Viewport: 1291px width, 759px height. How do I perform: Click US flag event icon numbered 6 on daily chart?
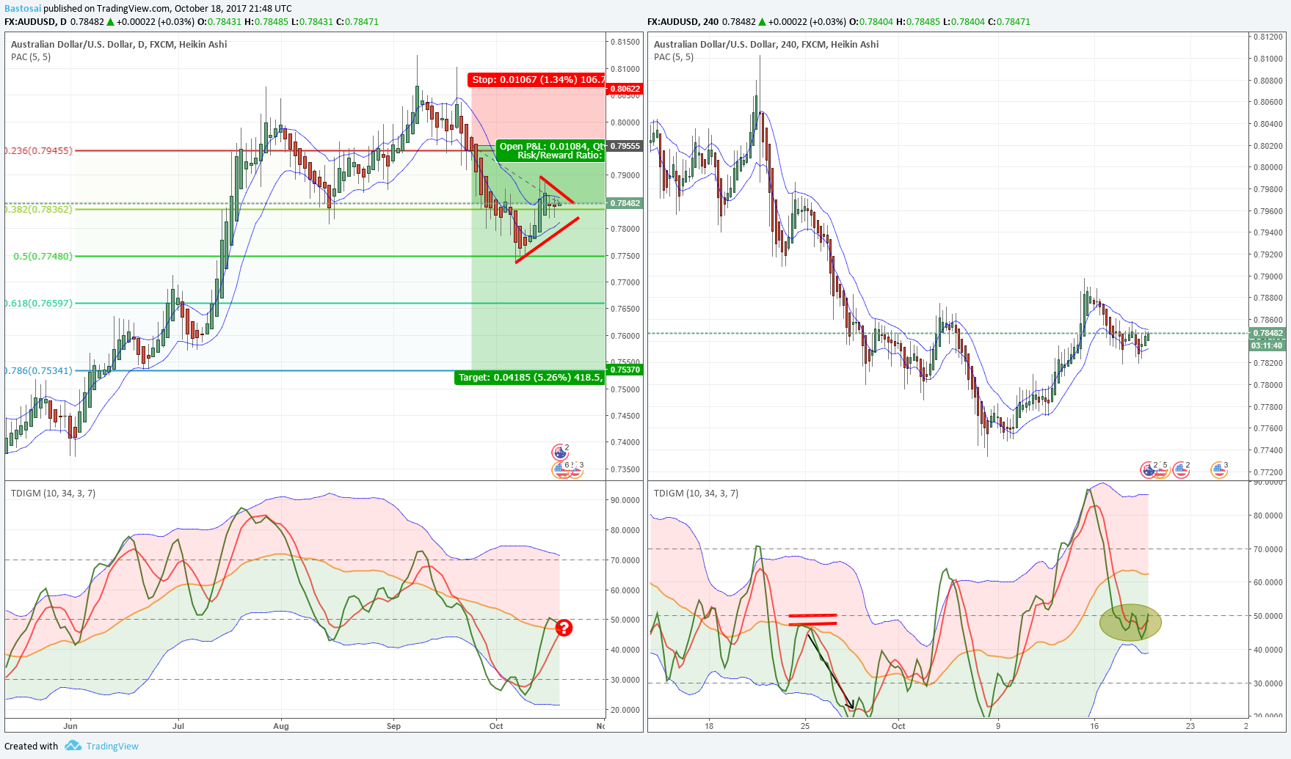point(561,470)
